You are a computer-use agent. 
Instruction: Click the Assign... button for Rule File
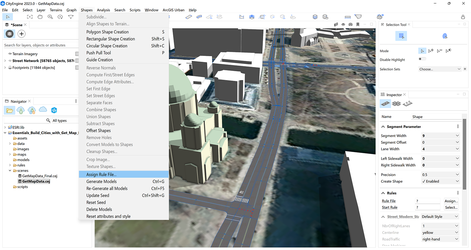(x=451, y=201)
